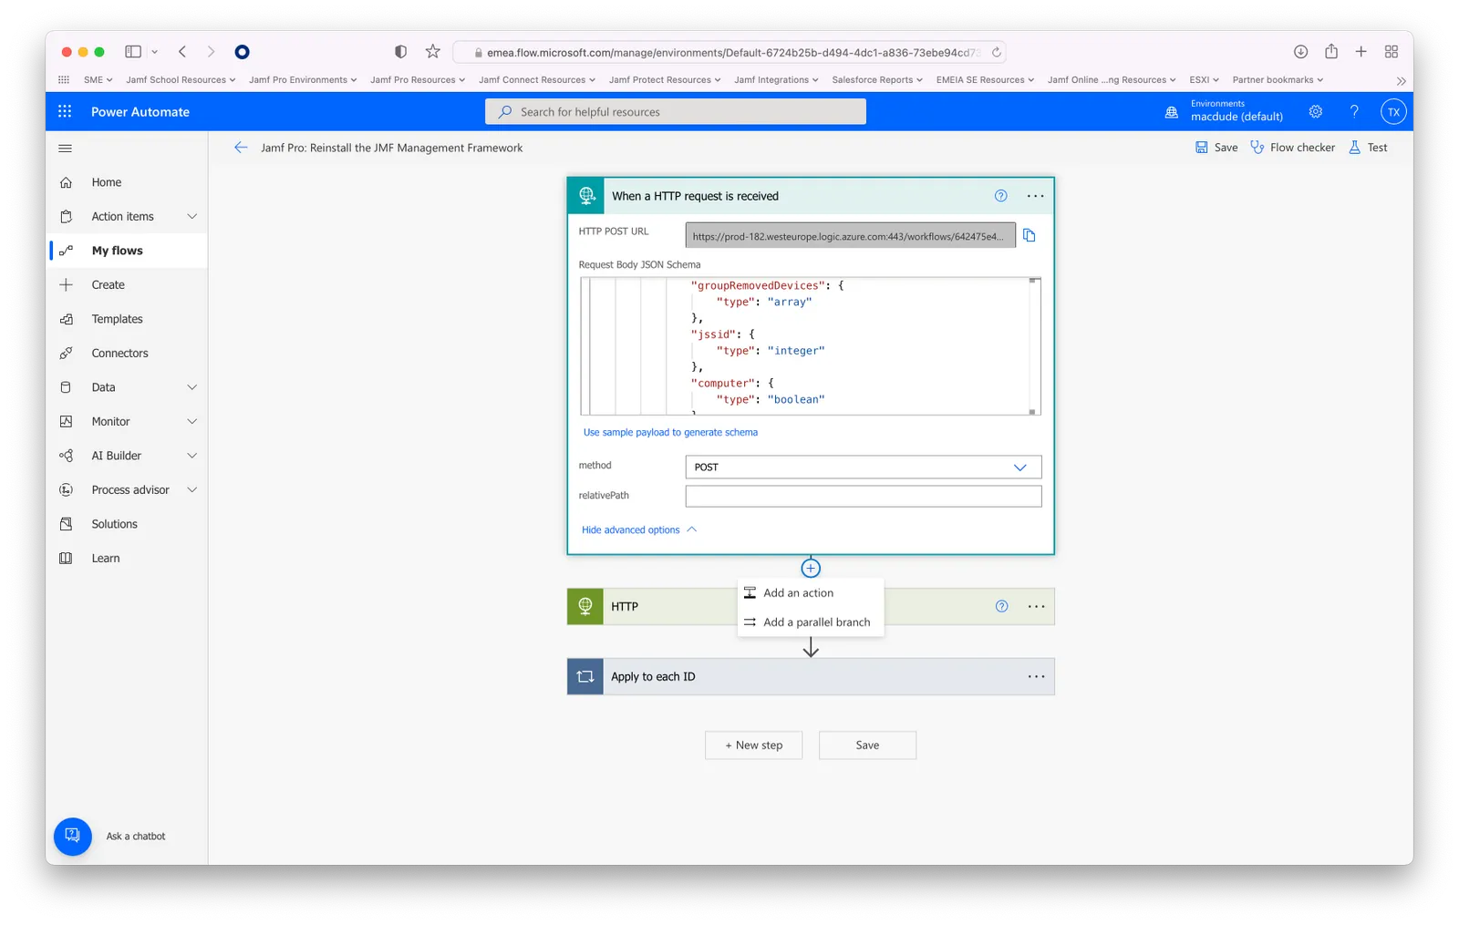Copy the HTTP POST URL icon
This screenshot has width=1459, height=925.
pyautogui.click(x=1029, y=235)
